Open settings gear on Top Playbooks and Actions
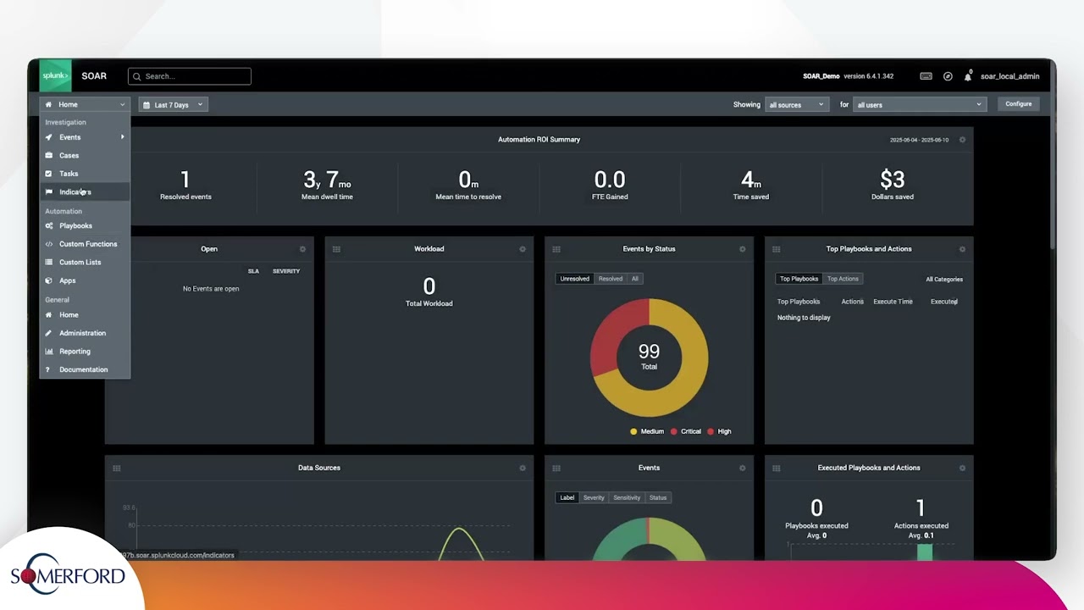Image resolution: width=1084 pixels, height=610 pixels. pyautogui.click(x=962, y=249)
